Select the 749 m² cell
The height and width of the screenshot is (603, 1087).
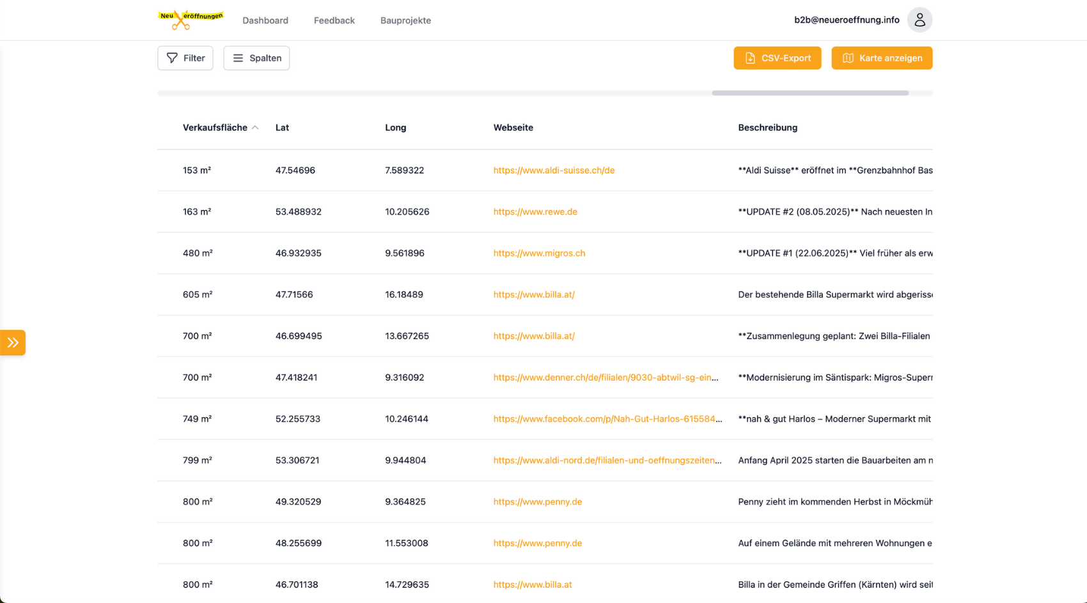198,419
